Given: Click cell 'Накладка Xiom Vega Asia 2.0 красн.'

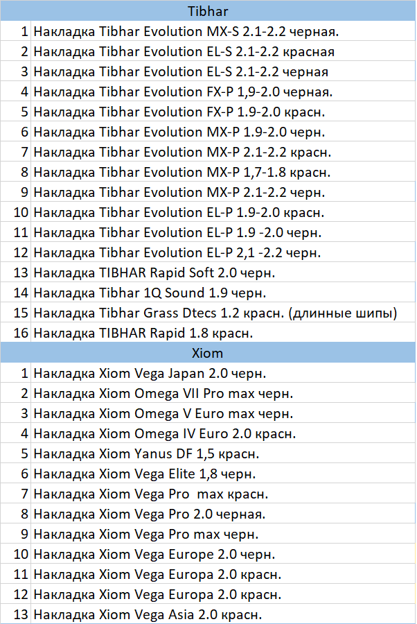Looking at the screenshot, I should tap(223, 614).
